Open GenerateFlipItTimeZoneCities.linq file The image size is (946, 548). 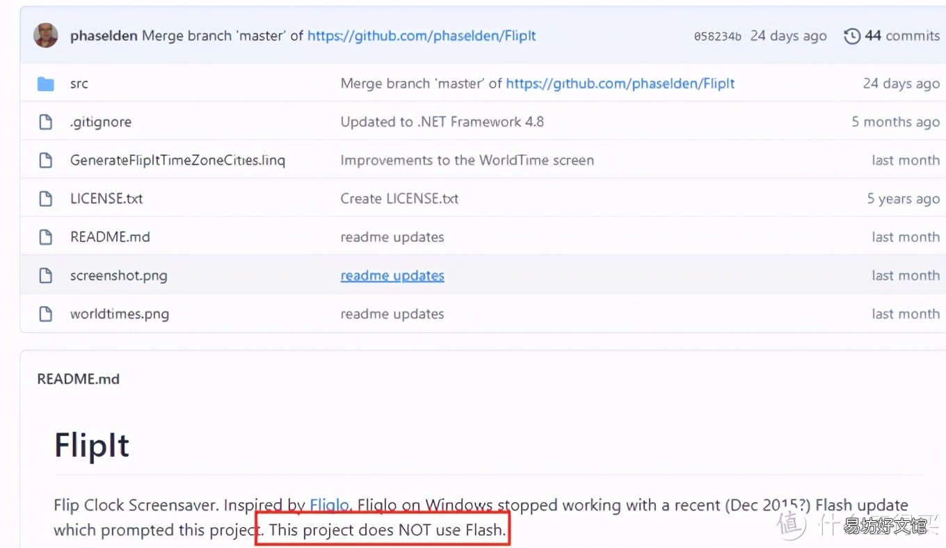(178, 161)
